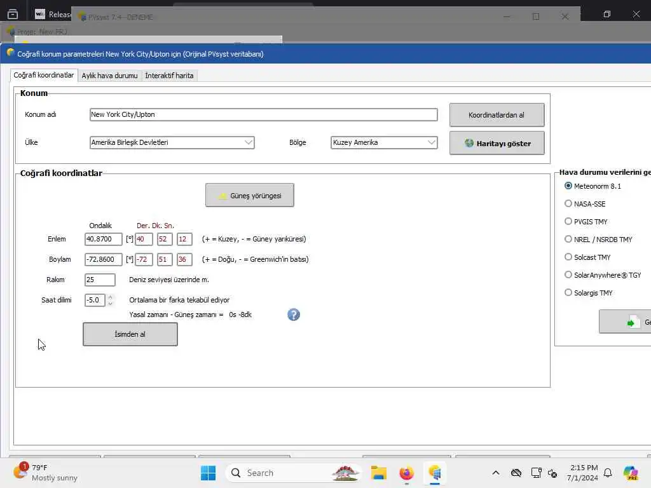Click the Enlem minutes field 52

(x=165, y=239)
